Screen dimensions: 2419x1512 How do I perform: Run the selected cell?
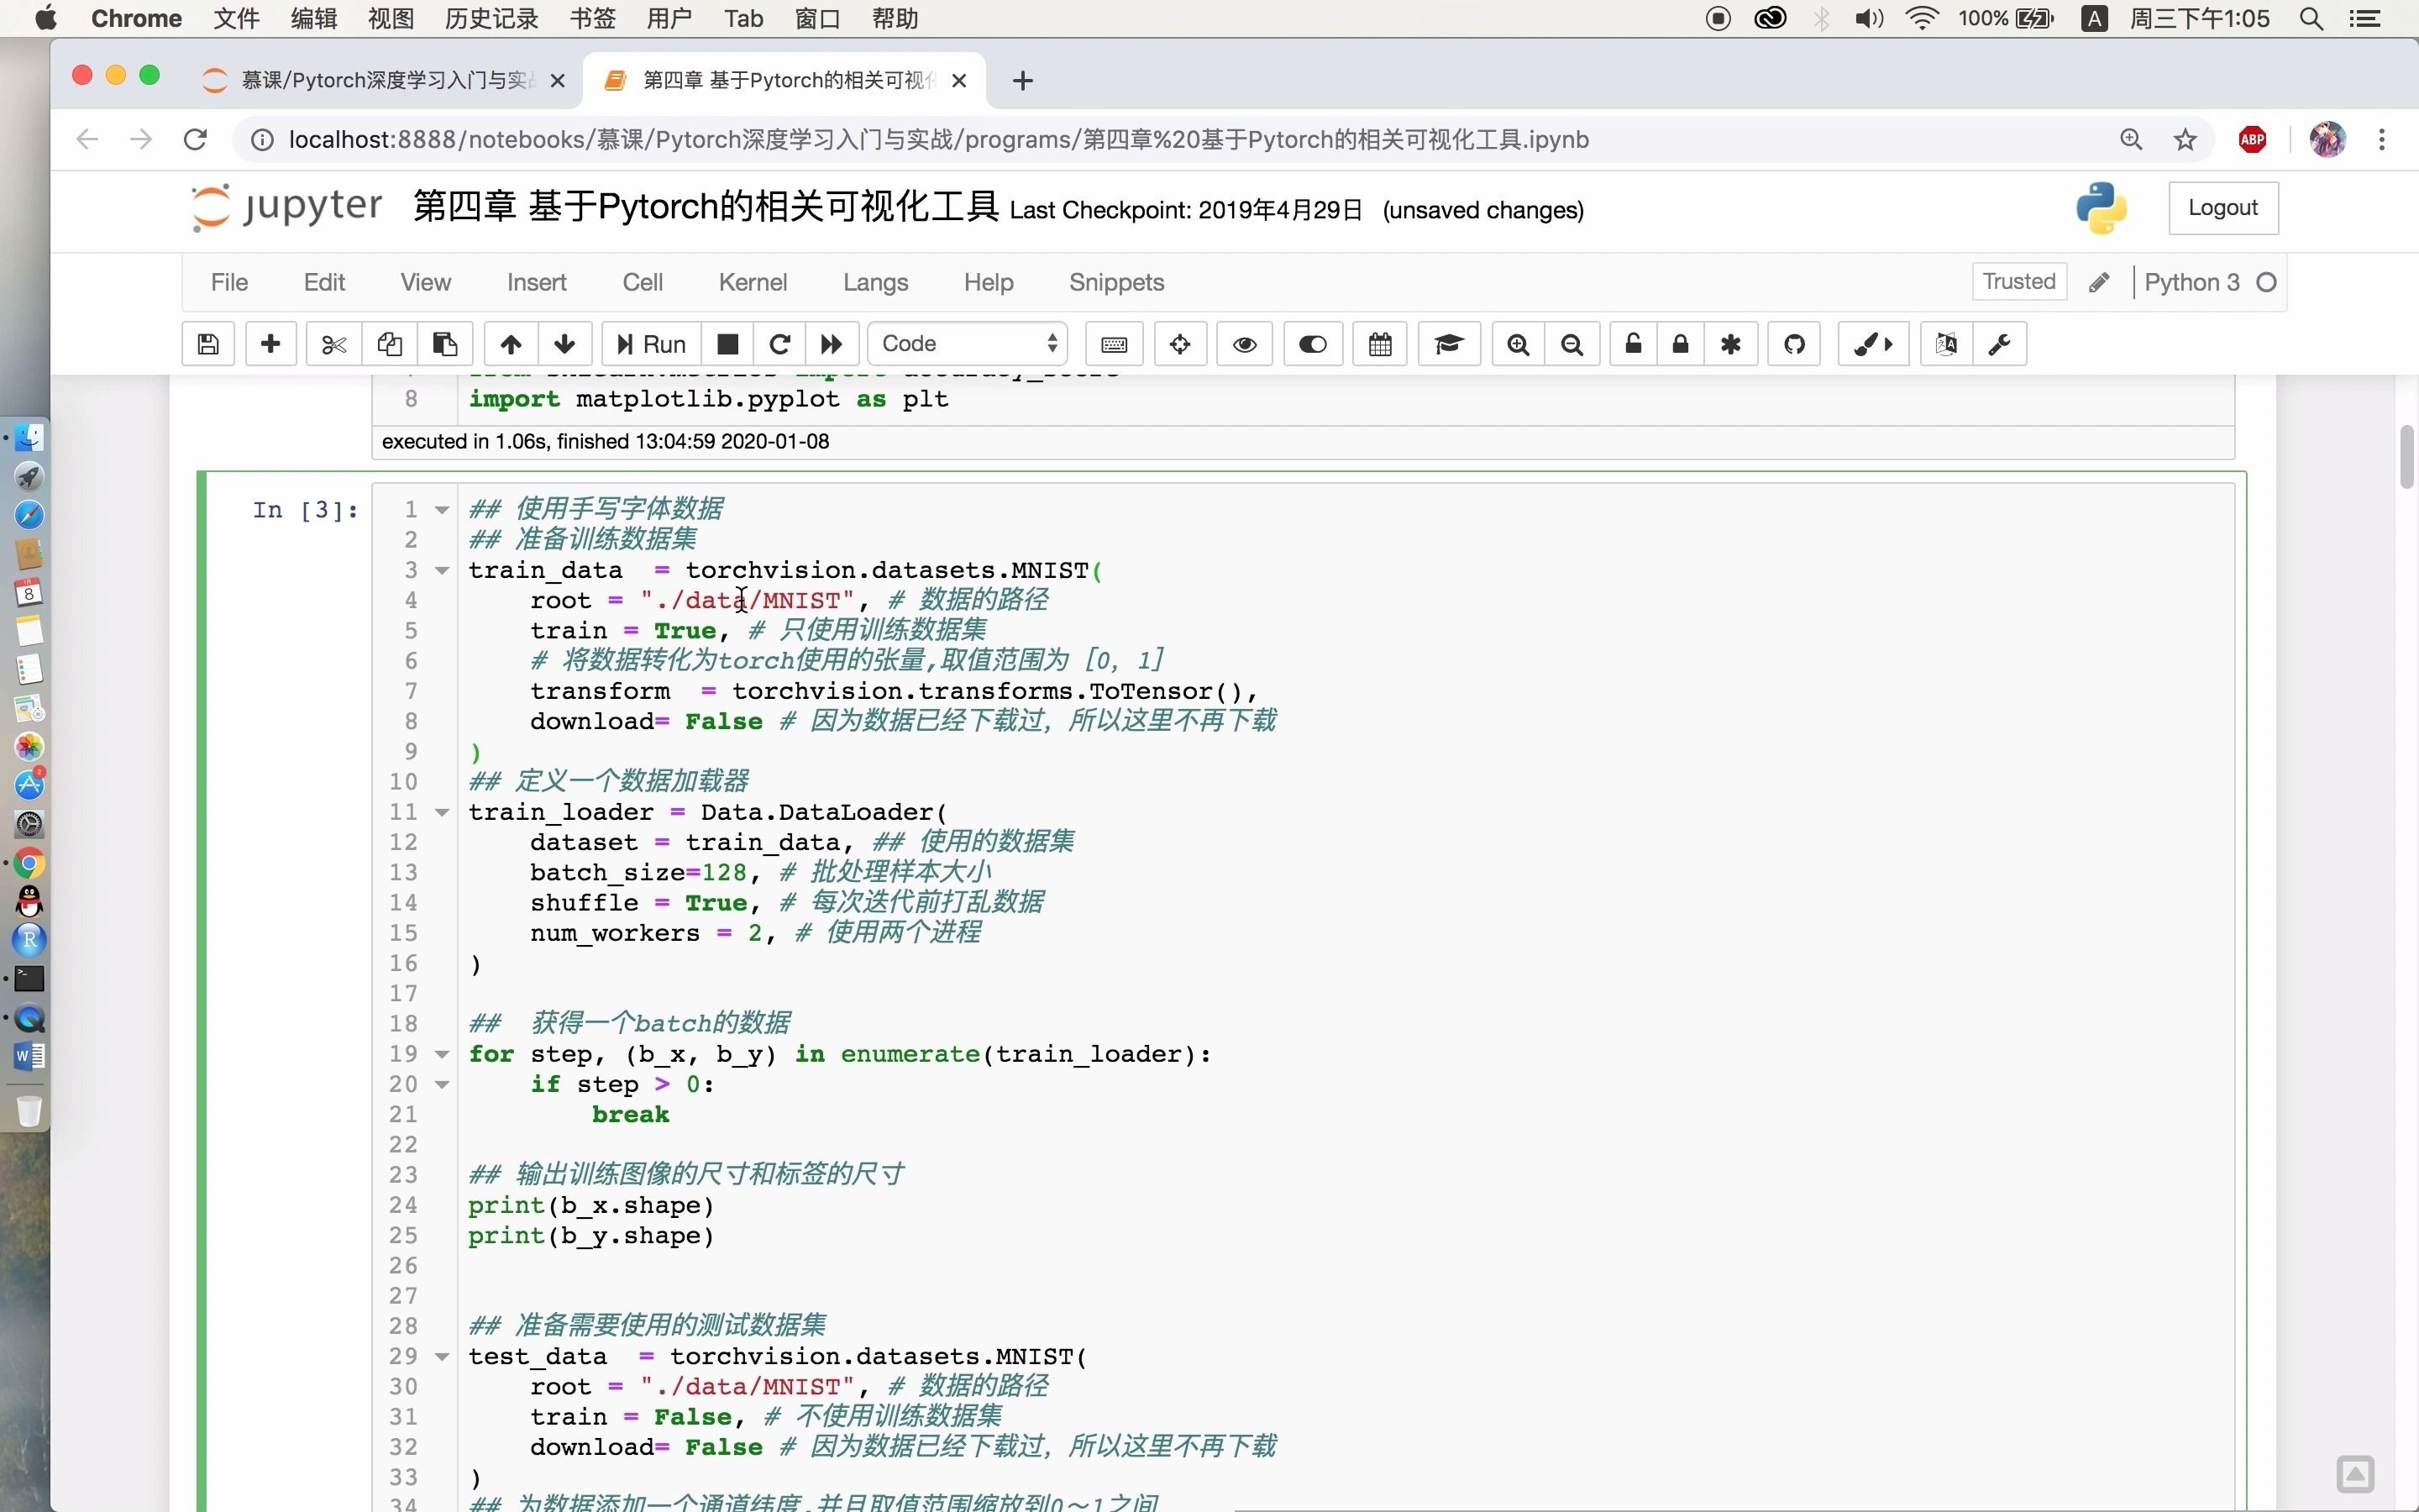coord(651,344)
